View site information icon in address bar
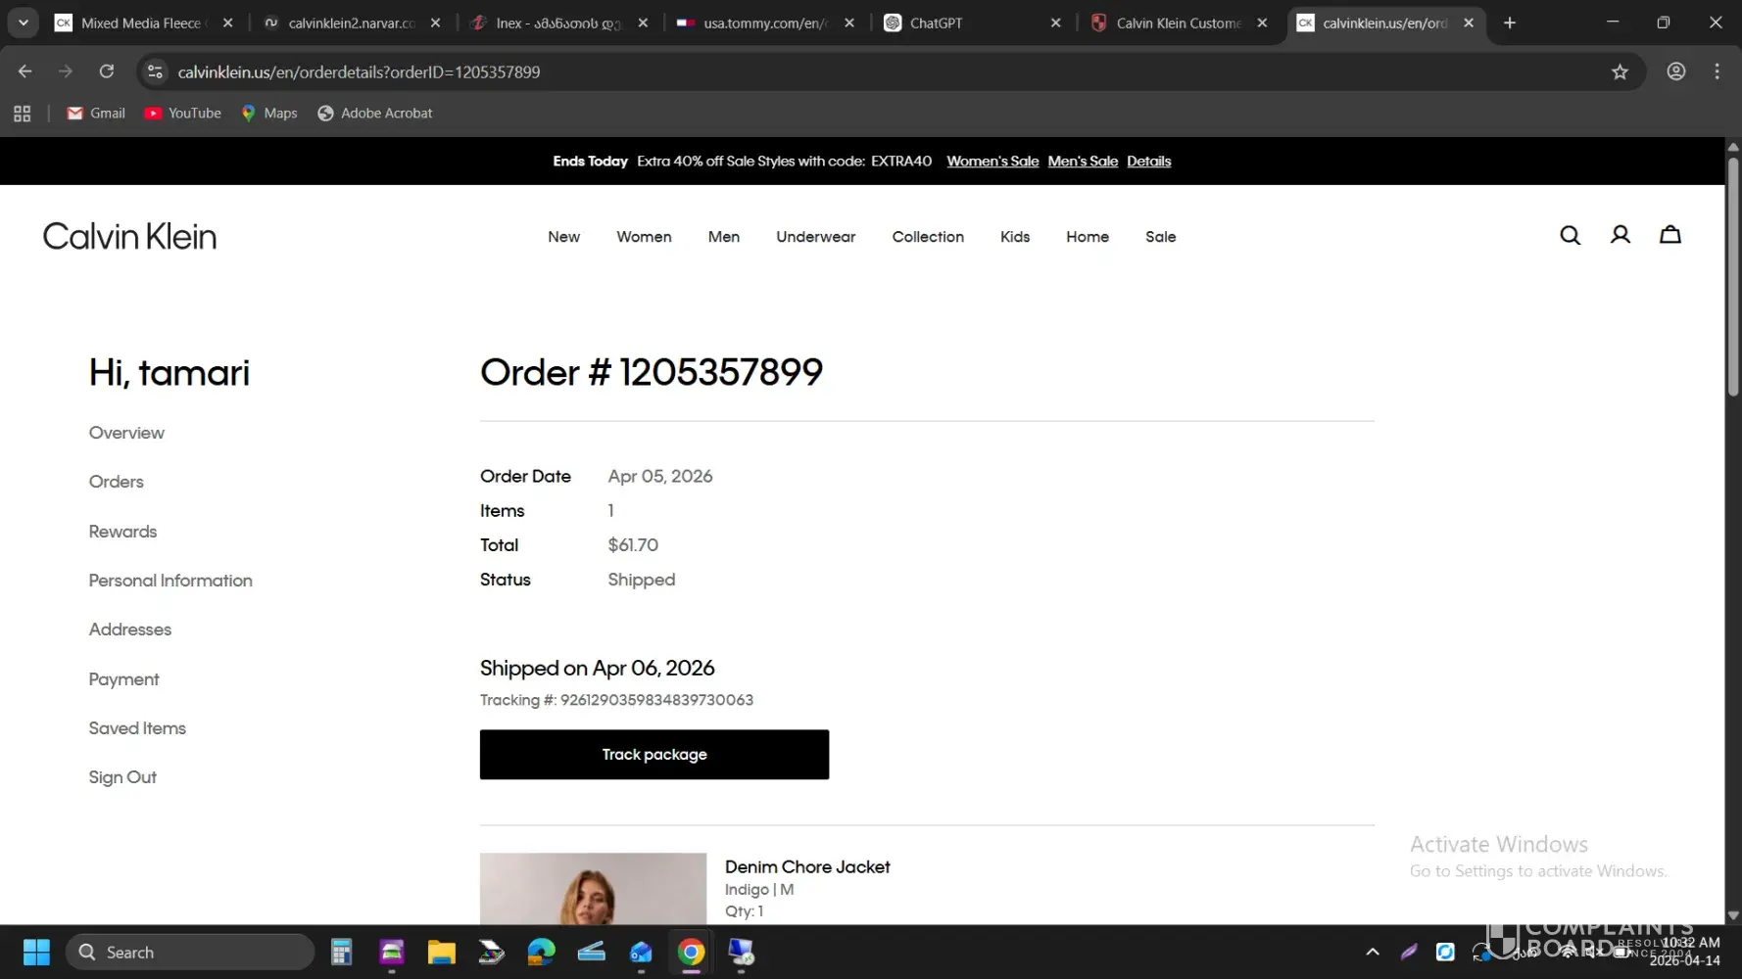This screenshot has height=979, width=1742. [155, 71]
